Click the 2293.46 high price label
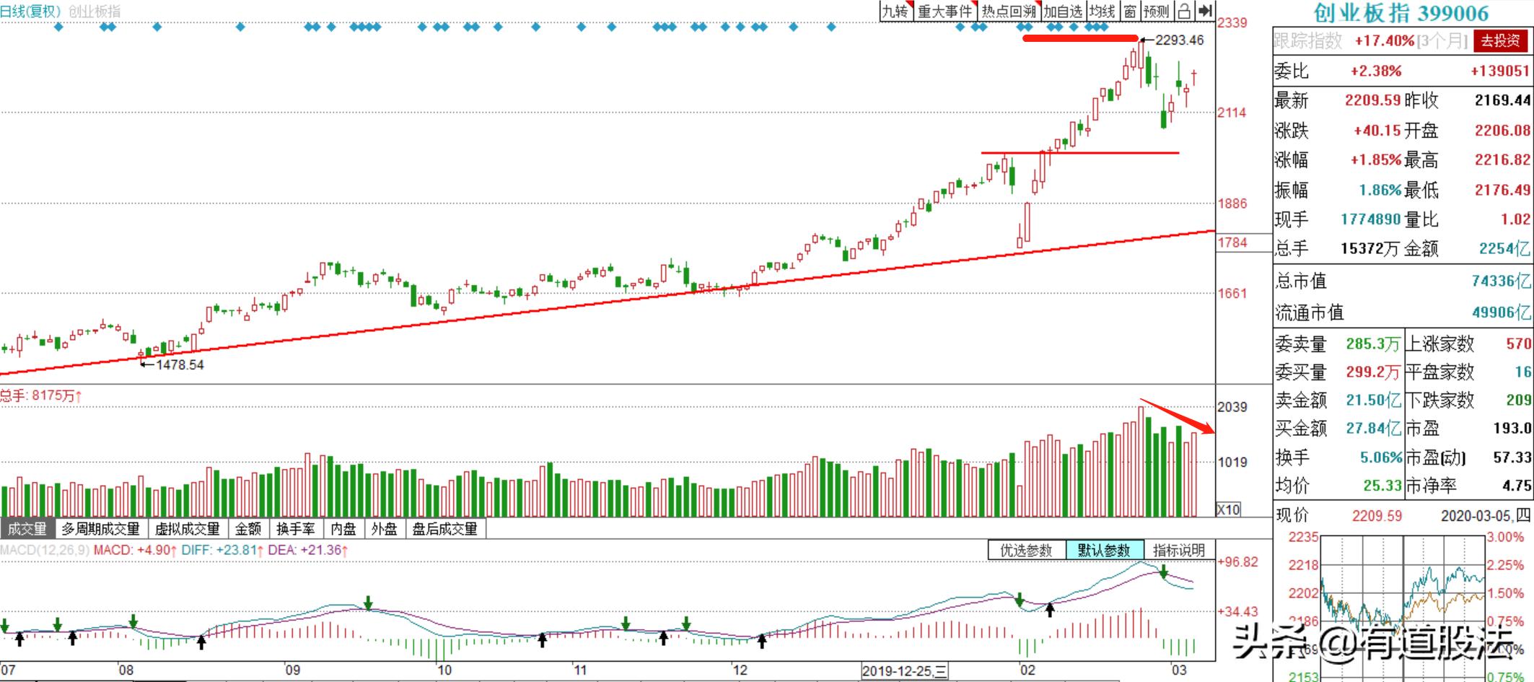Viewport: 1534px width, 682px height. click(1179, 40)
